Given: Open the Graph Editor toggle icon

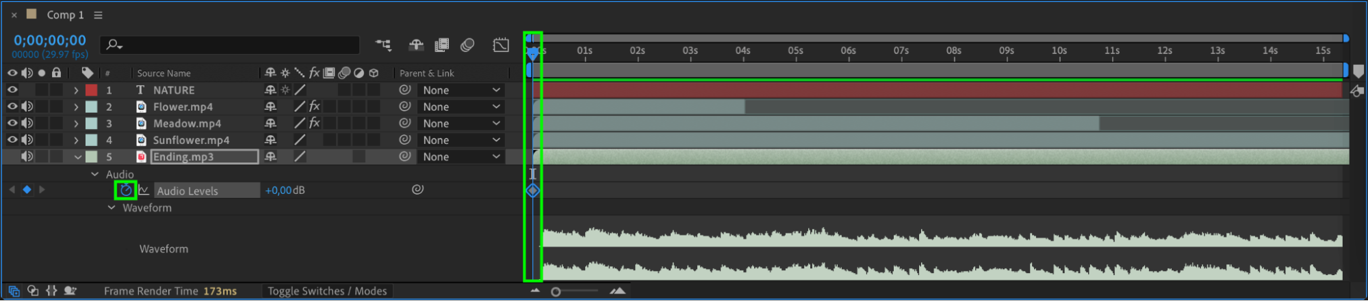Looking at the screenshot, I should coord(501,45).
